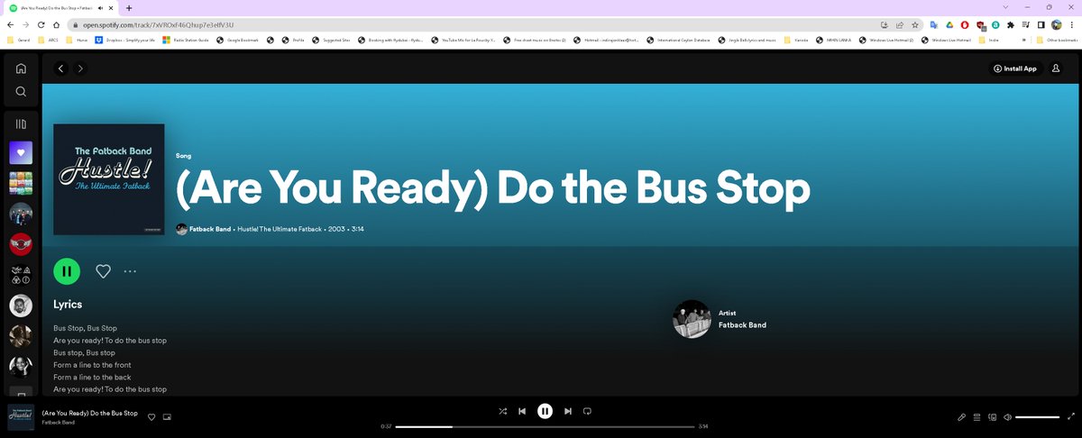The height and width of the screenshot is (438, 1082).
Task: Click the Lyrics heading
Action: click(x=68, y=305)
